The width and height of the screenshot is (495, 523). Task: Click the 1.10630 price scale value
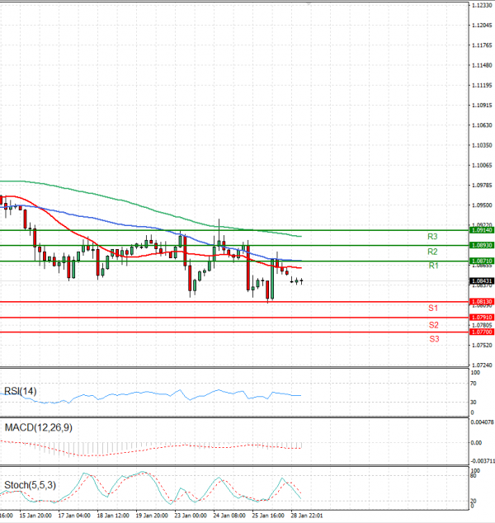pyautogui.click(x=482, y=125)
